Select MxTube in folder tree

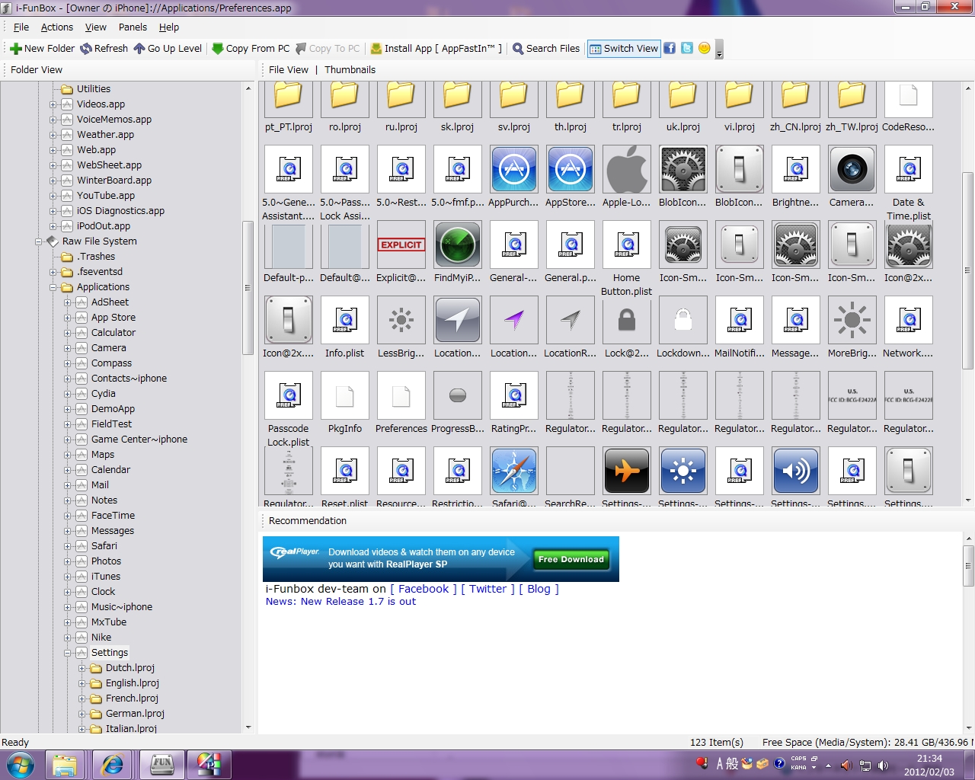[x=109, y=622]
